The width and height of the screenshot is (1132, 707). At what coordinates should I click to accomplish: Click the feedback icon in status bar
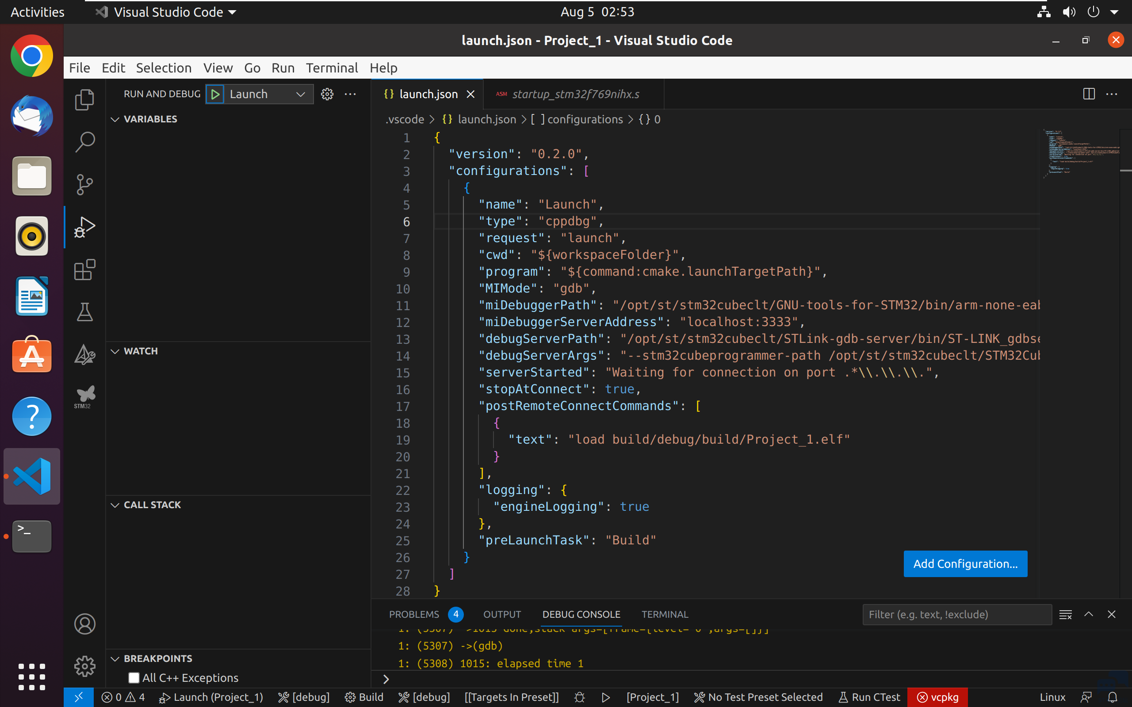coord(1086,697)
